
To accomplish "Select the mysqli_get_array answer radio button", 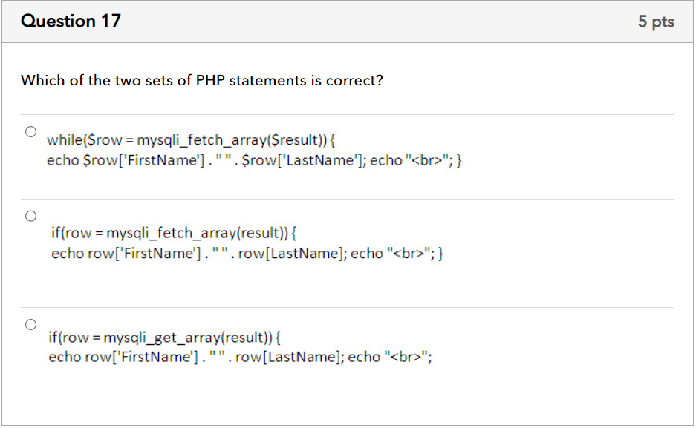I will 30,325.
